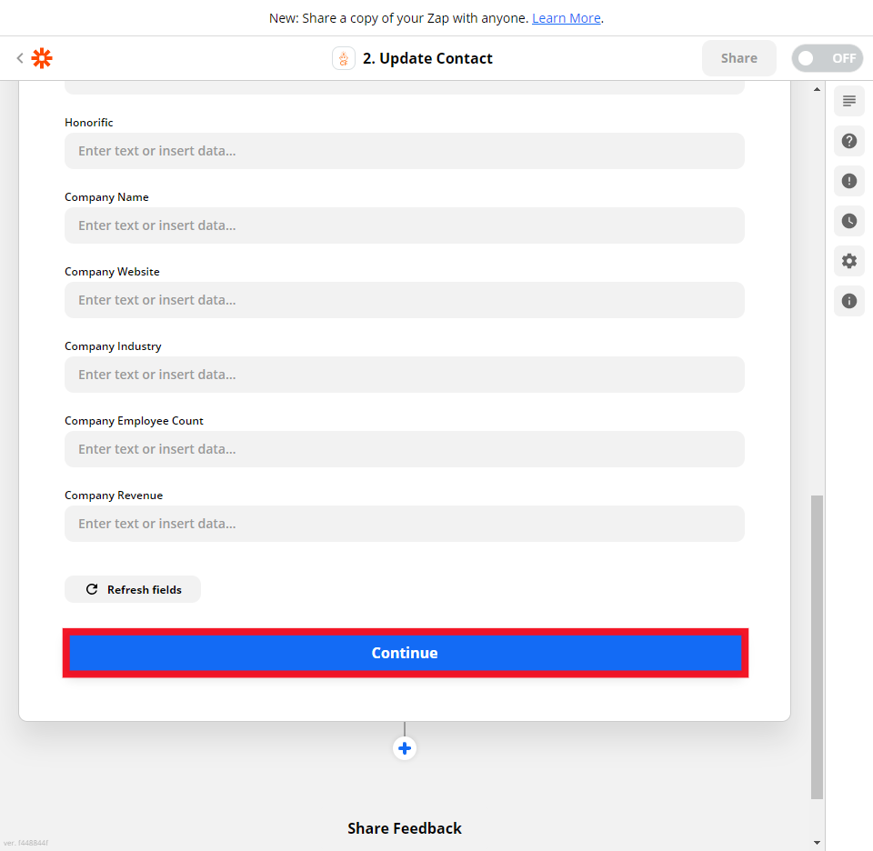Open the settings gear icon

849,261
